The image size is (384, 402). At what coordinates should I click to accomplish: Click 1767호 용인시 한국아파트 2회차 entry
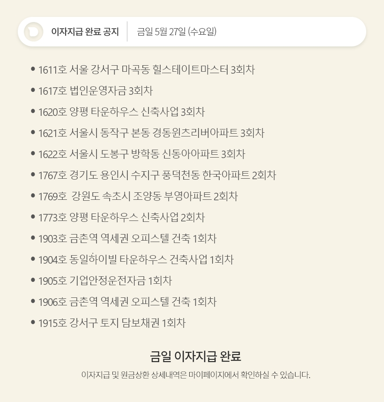point(157,175)
